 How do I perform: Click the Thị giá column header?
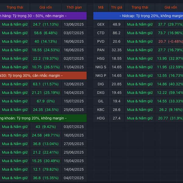tap(117, 7)
